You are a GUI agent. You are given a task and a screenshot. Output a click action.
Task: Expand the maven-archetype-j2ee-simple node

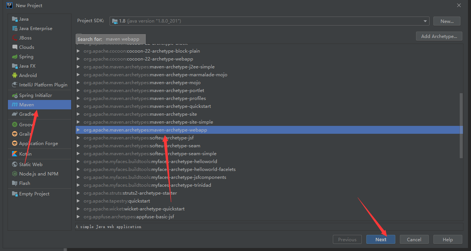(78, 67)
